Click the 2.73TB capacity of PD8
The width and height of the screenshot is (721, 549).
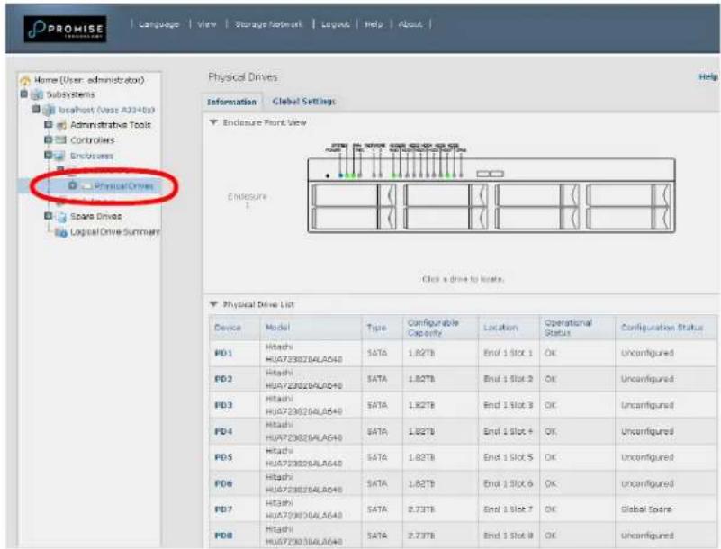point(421,535)
